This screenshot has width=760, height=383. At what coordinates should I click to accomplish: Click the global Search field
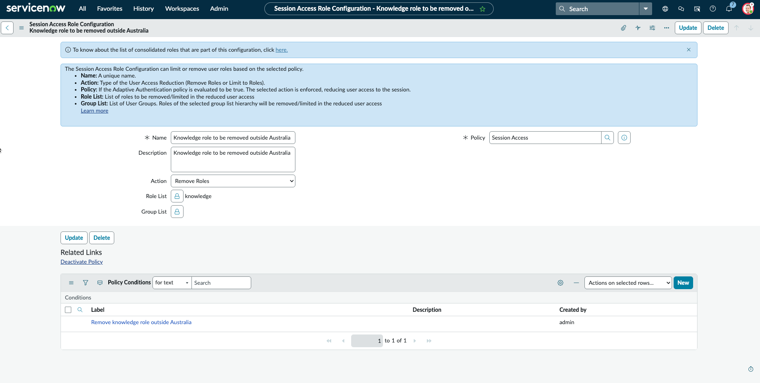597,9
